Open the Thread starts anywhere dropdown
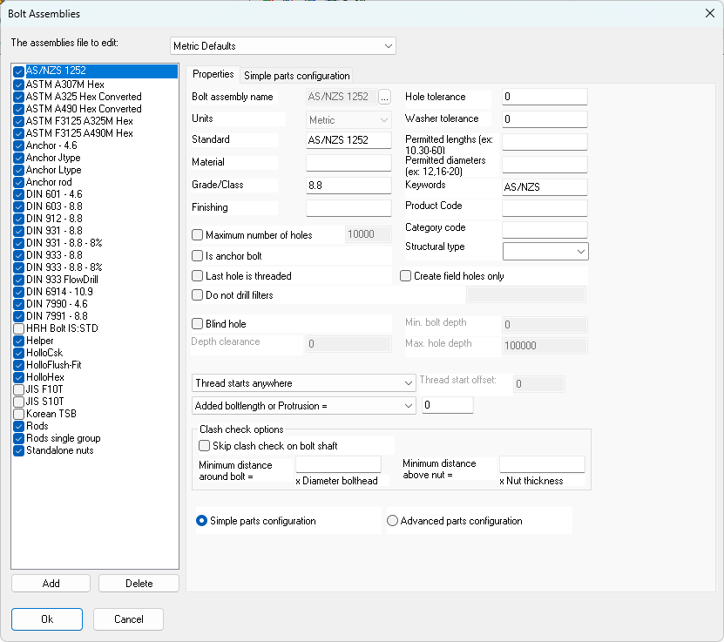 (304, 383)
